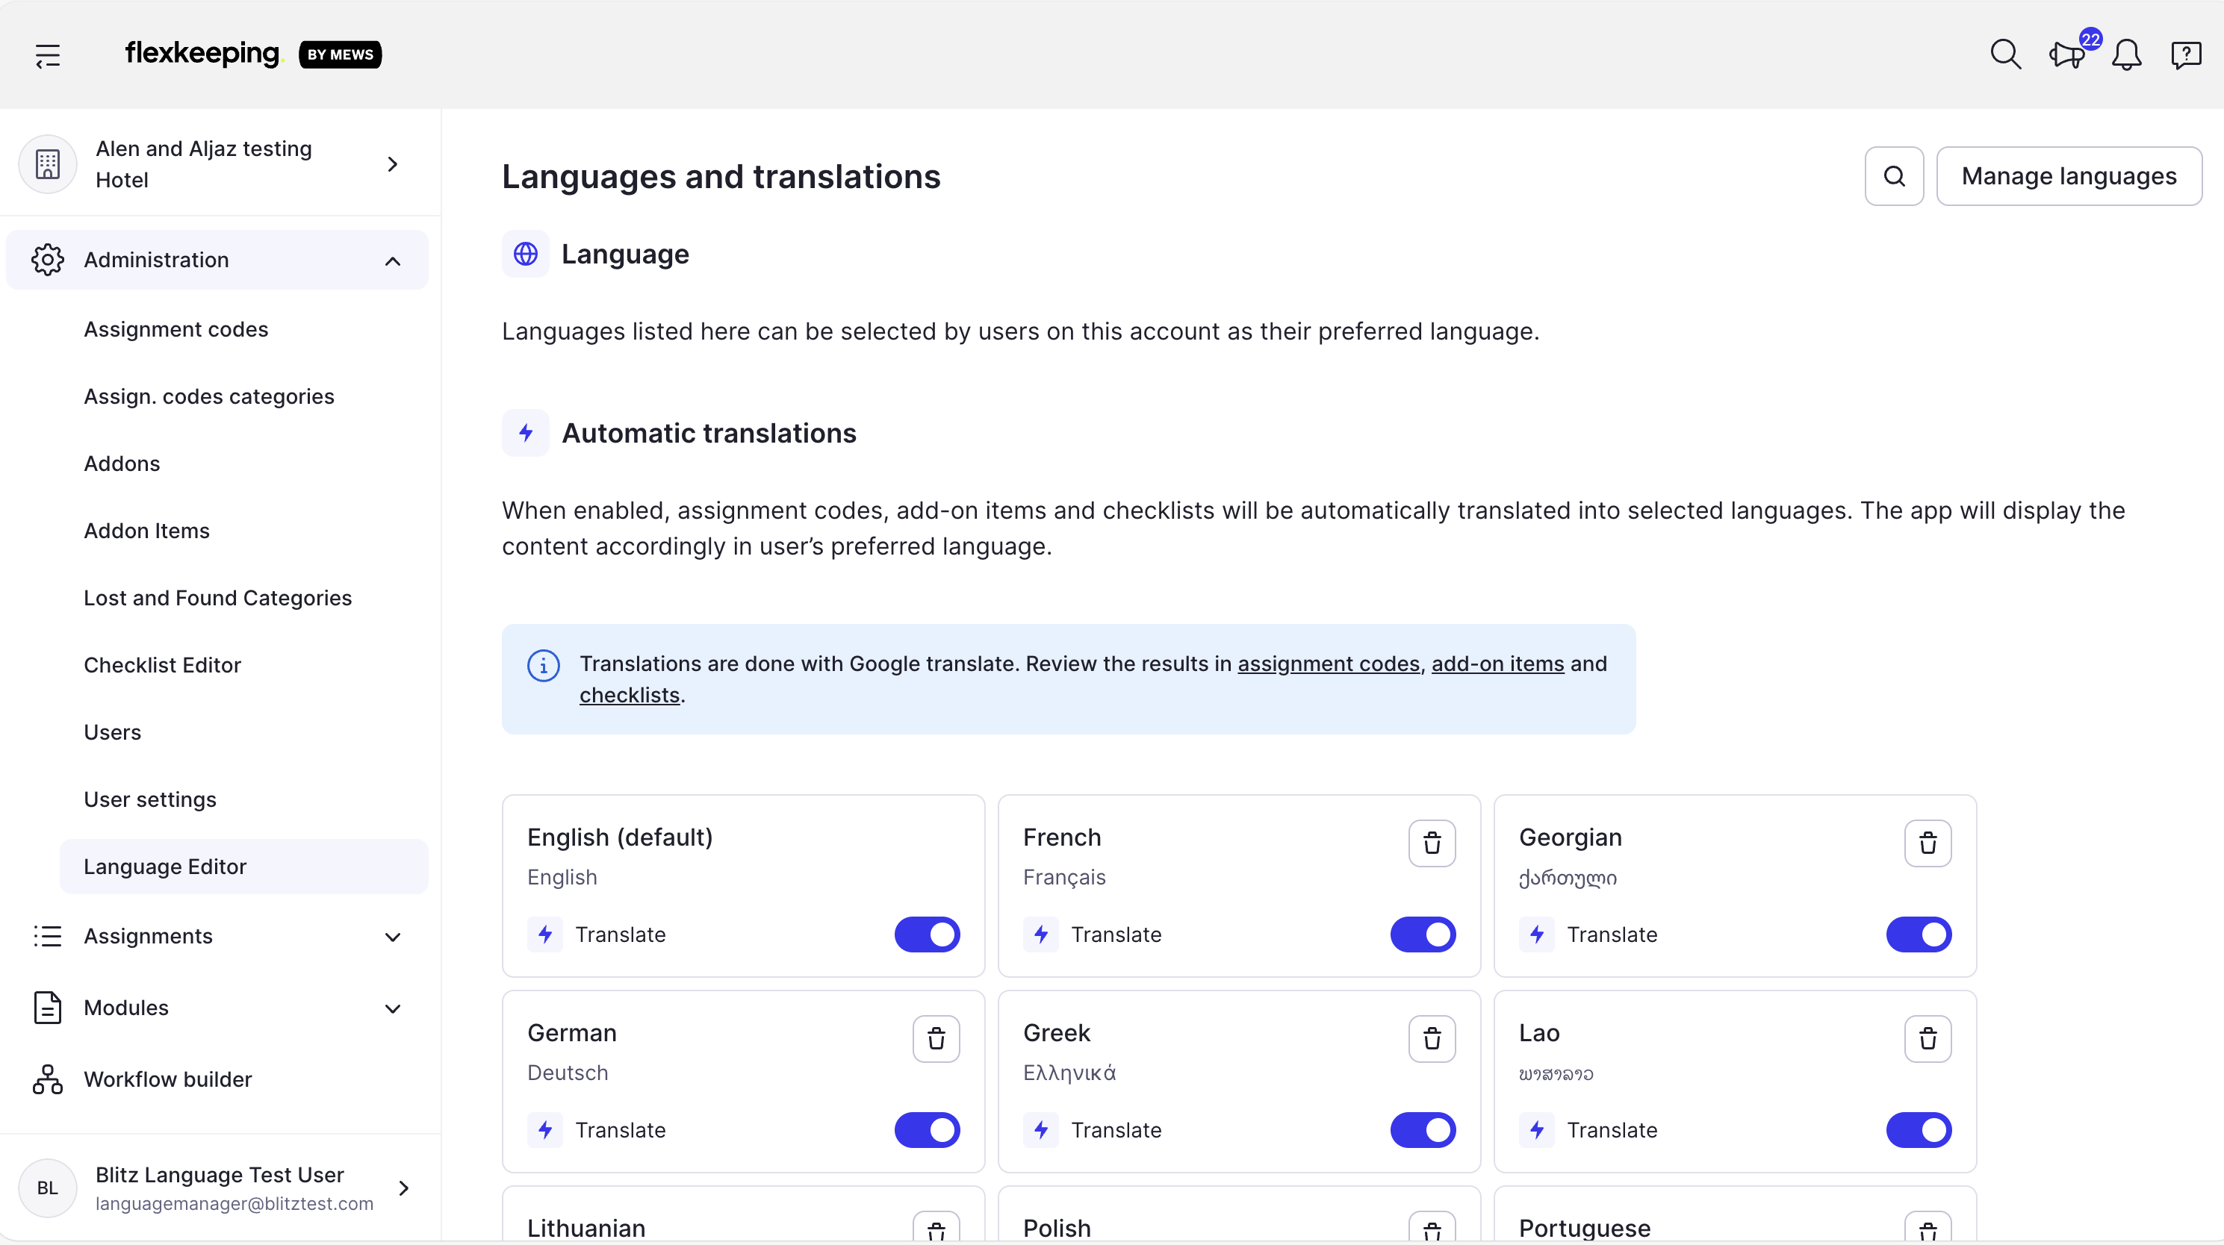Open Assign. codes categories

209,396
